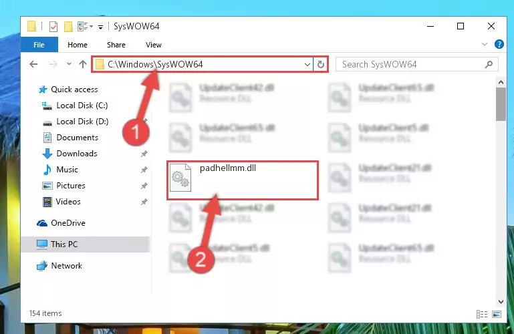
Task: Switch to large icons view in status bar
Action: pyautogui.click(x=497, y=315)
